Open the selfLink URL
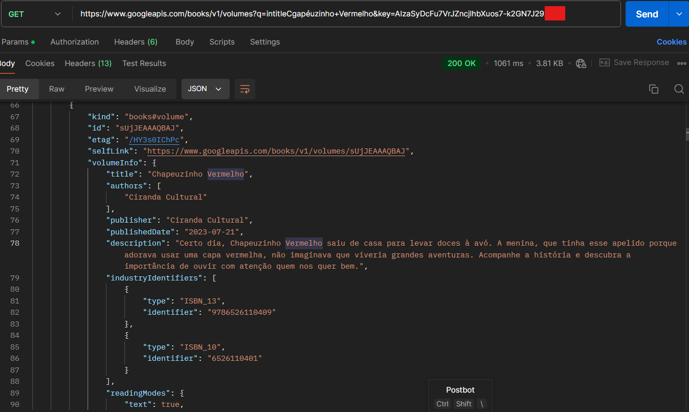The width and height of the screenshot is (689, 412). (x=276, y=151)
